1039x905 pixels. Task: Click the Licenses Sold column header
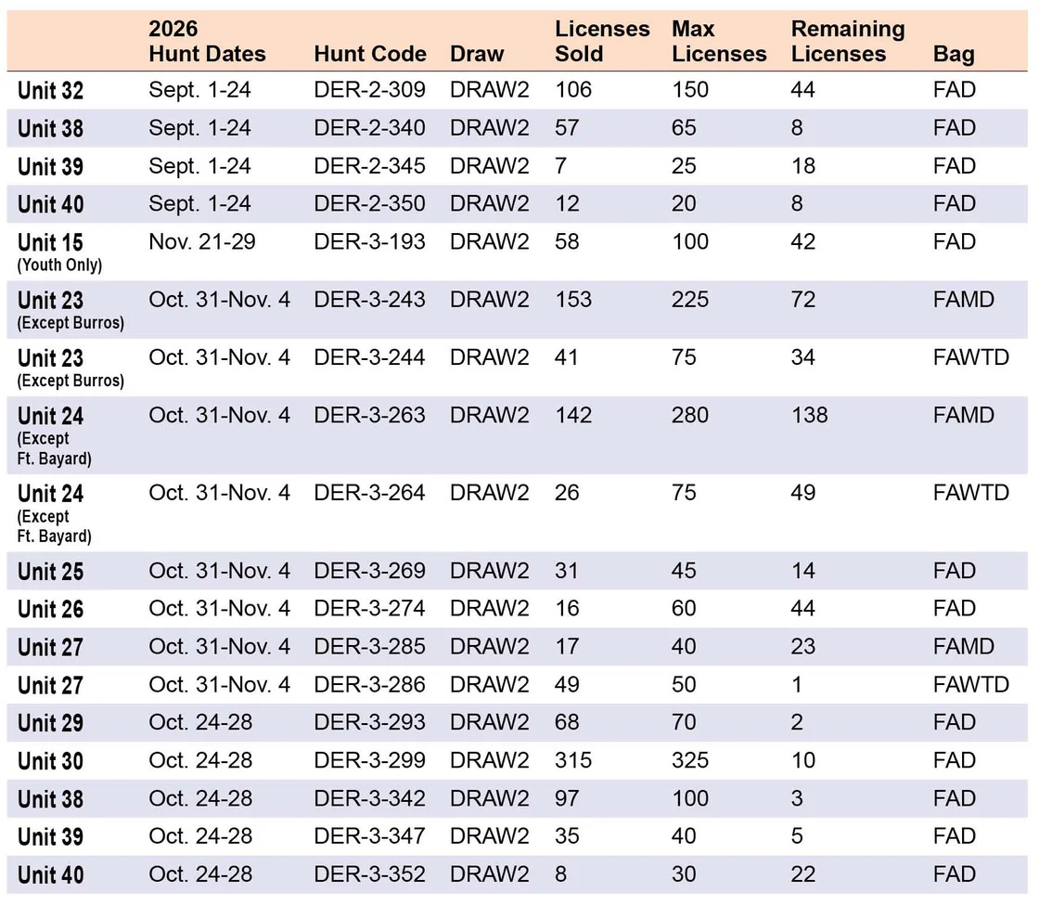pos(602,41)
